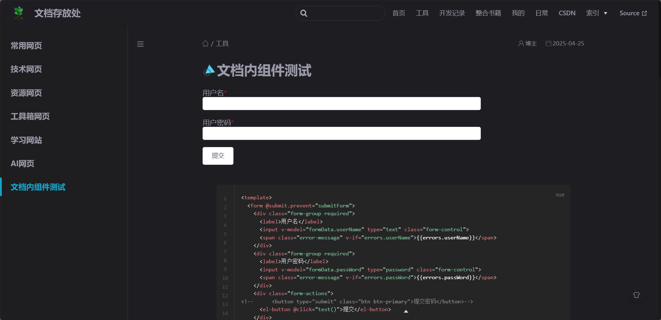Open the 整合书籍 navigation item
The height and width of the screenshot is (320, 661).
point(488,13)
